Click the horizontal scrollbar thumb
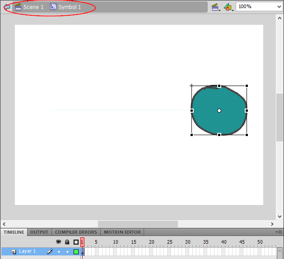Screen dimensions: 284x259 [x=138, y=224]
